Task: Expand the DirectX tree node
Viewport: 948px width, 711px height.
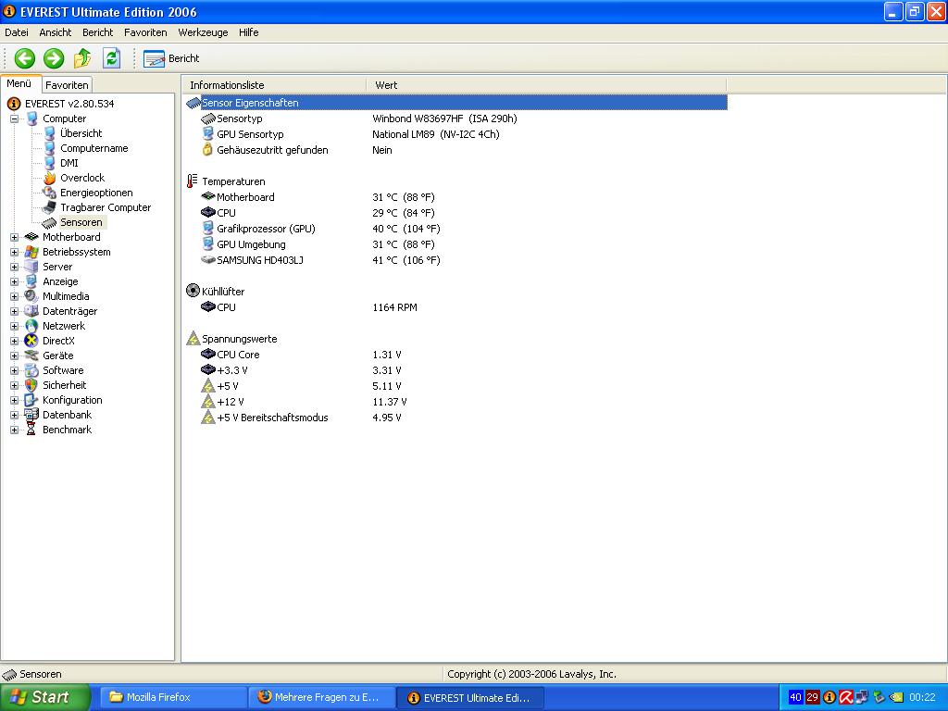Action: pos(15,341)
